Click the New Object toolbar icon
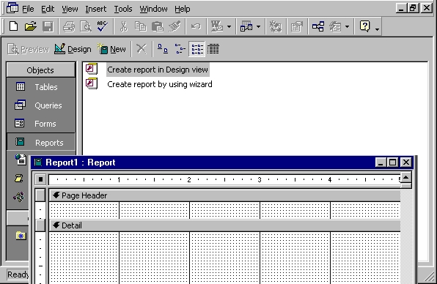This screenshot has height=284, width=437. (x=335, y=26)
